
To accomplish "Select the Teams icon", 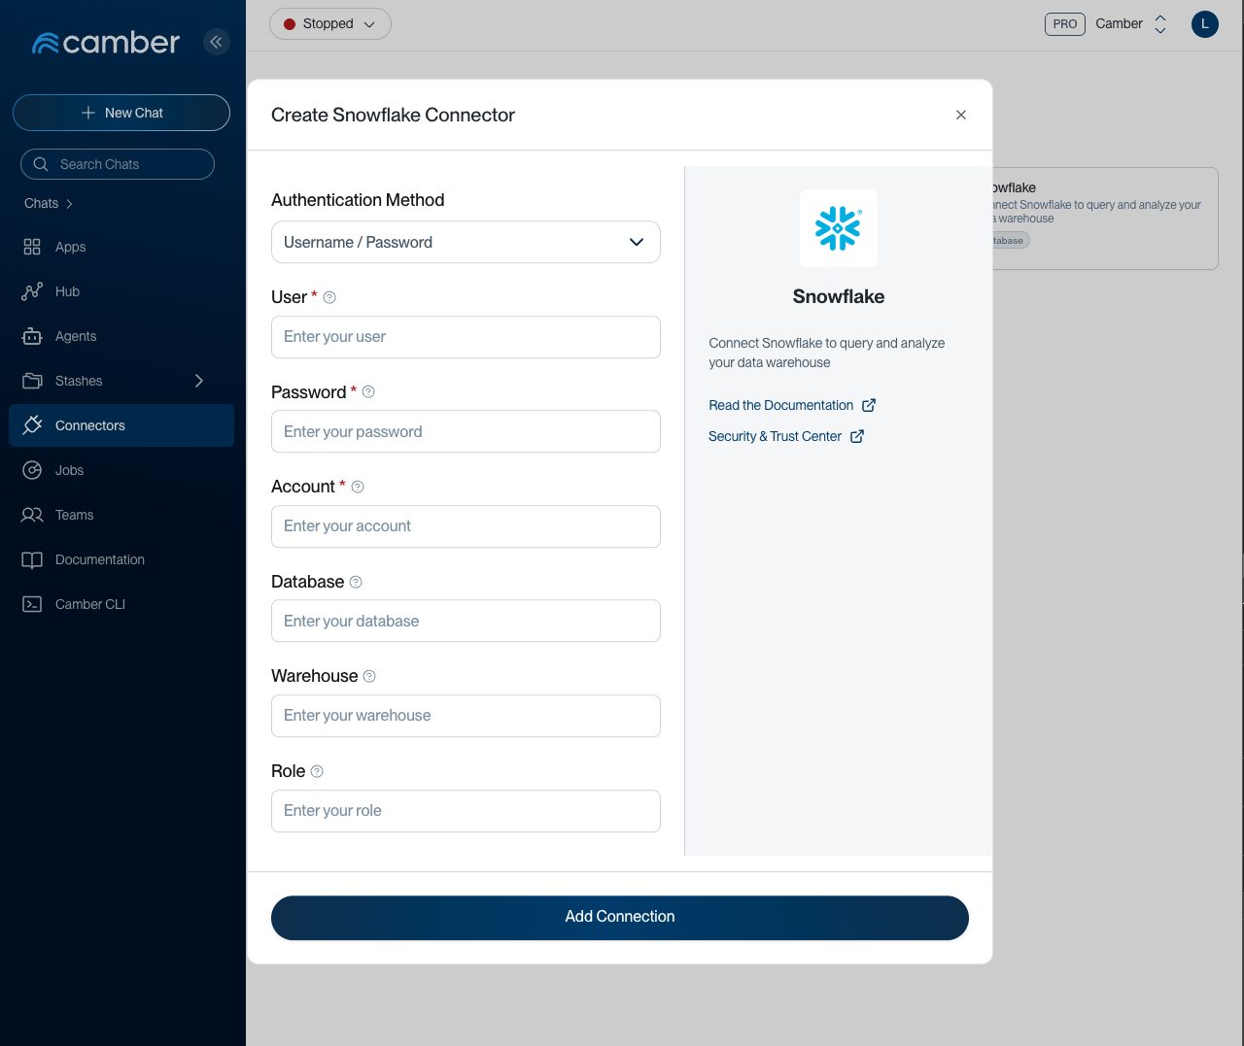I will point(32,515).
